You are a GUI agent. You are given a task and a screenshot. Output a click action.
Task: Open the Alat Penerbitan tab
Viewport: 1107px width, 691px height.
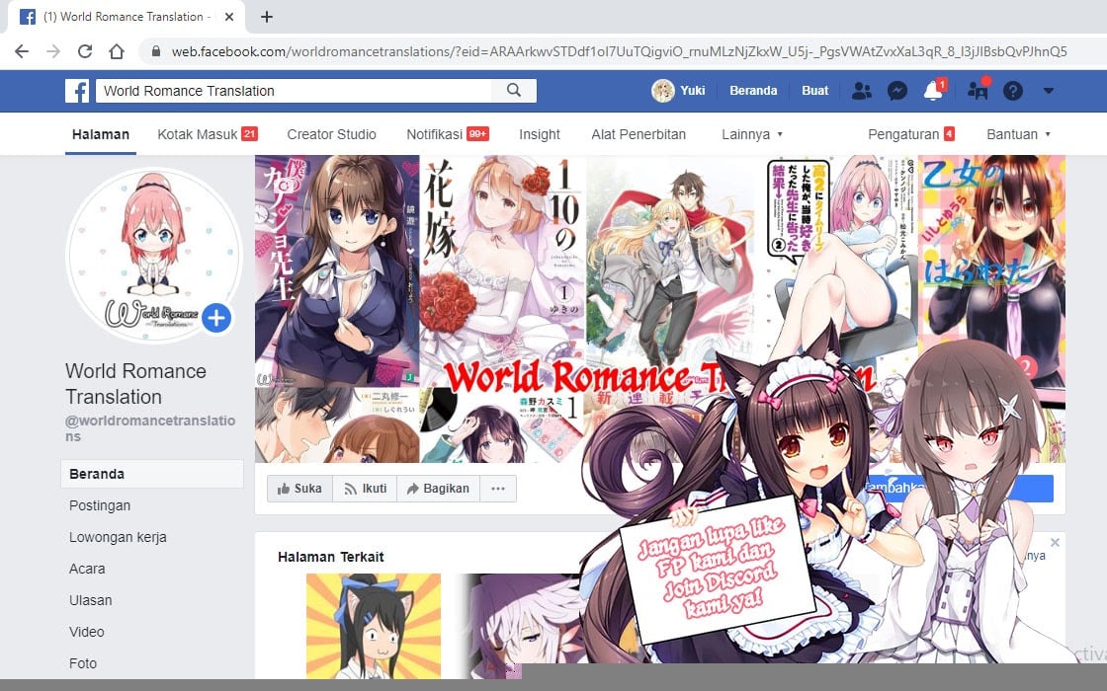639,134
